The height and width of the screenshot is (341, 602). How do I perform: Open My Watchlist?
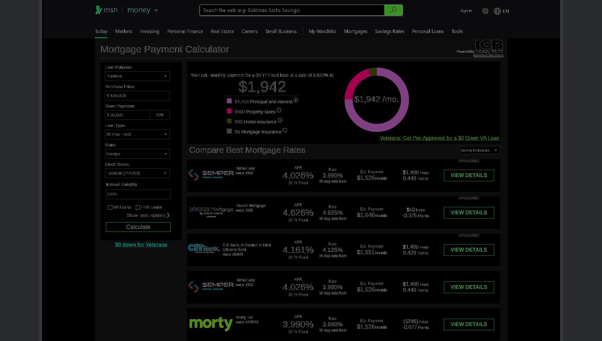point(322,31)
